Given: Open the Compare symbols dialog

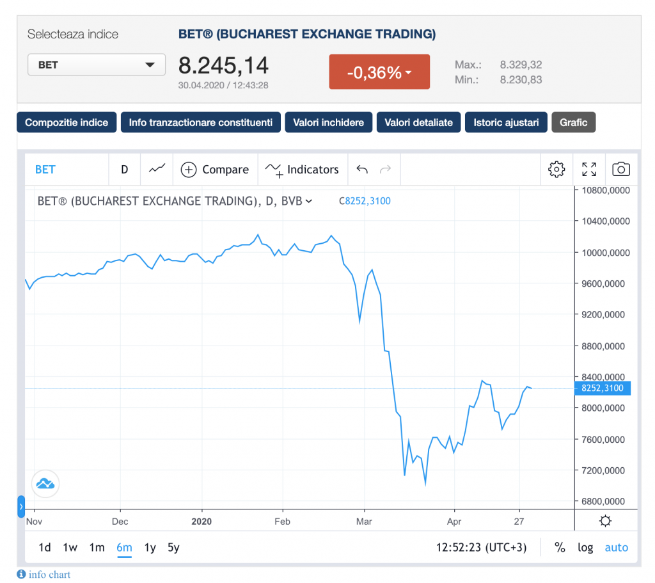Looking at the screenshot, I should click(215, 170).
